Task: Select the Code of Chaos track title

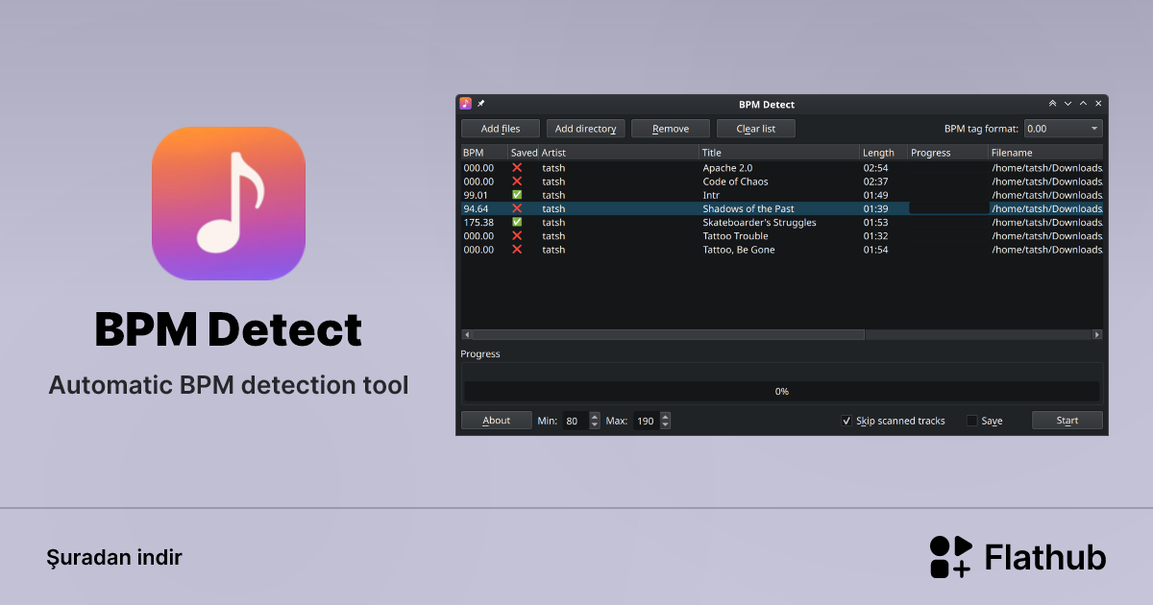Action: [x=735, y=181]
